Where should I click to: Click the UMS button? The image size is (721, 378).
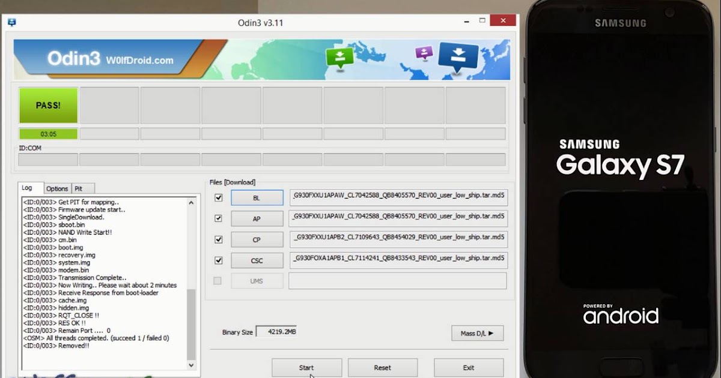257,281
